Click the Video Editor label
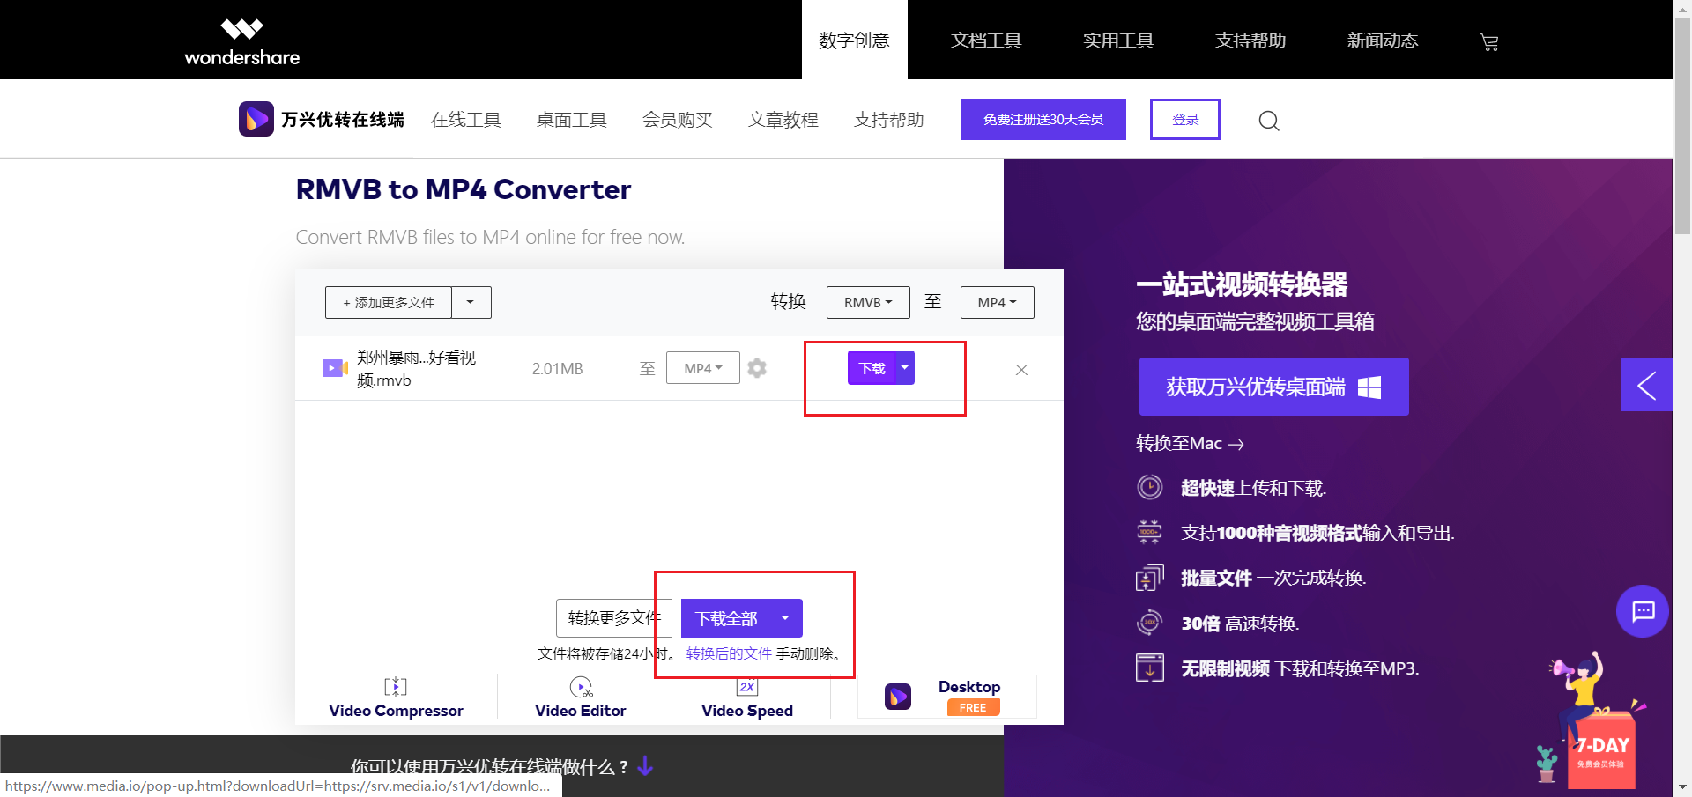This screenshot has width=1692, height=797. [x=581, y=711]
